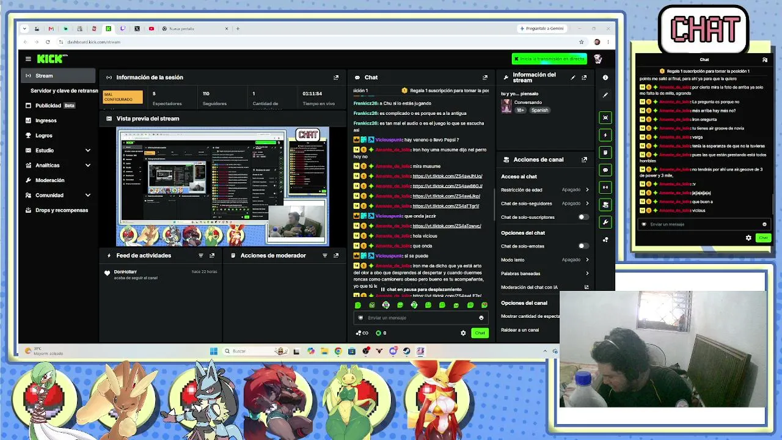Open Restricción de edad options

pyautogui.click(x=545, y=190)
